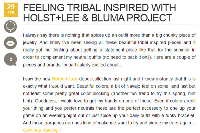Screen dimensions: 200x133
Task: Click the yellow 29 FEB date badge
Action: coord(10,9)
